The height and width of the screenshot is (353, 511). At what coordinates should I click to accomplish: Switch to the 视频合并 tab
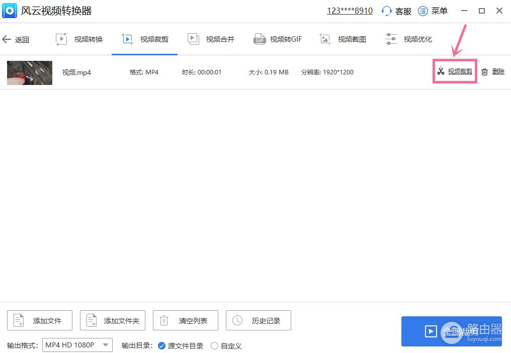tap(211, 39)
